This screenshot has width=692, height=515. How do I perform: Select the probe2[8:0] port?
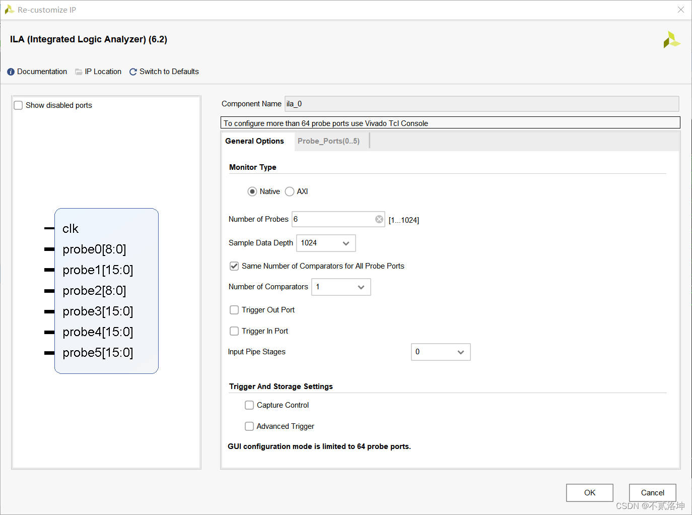point(95,291)
